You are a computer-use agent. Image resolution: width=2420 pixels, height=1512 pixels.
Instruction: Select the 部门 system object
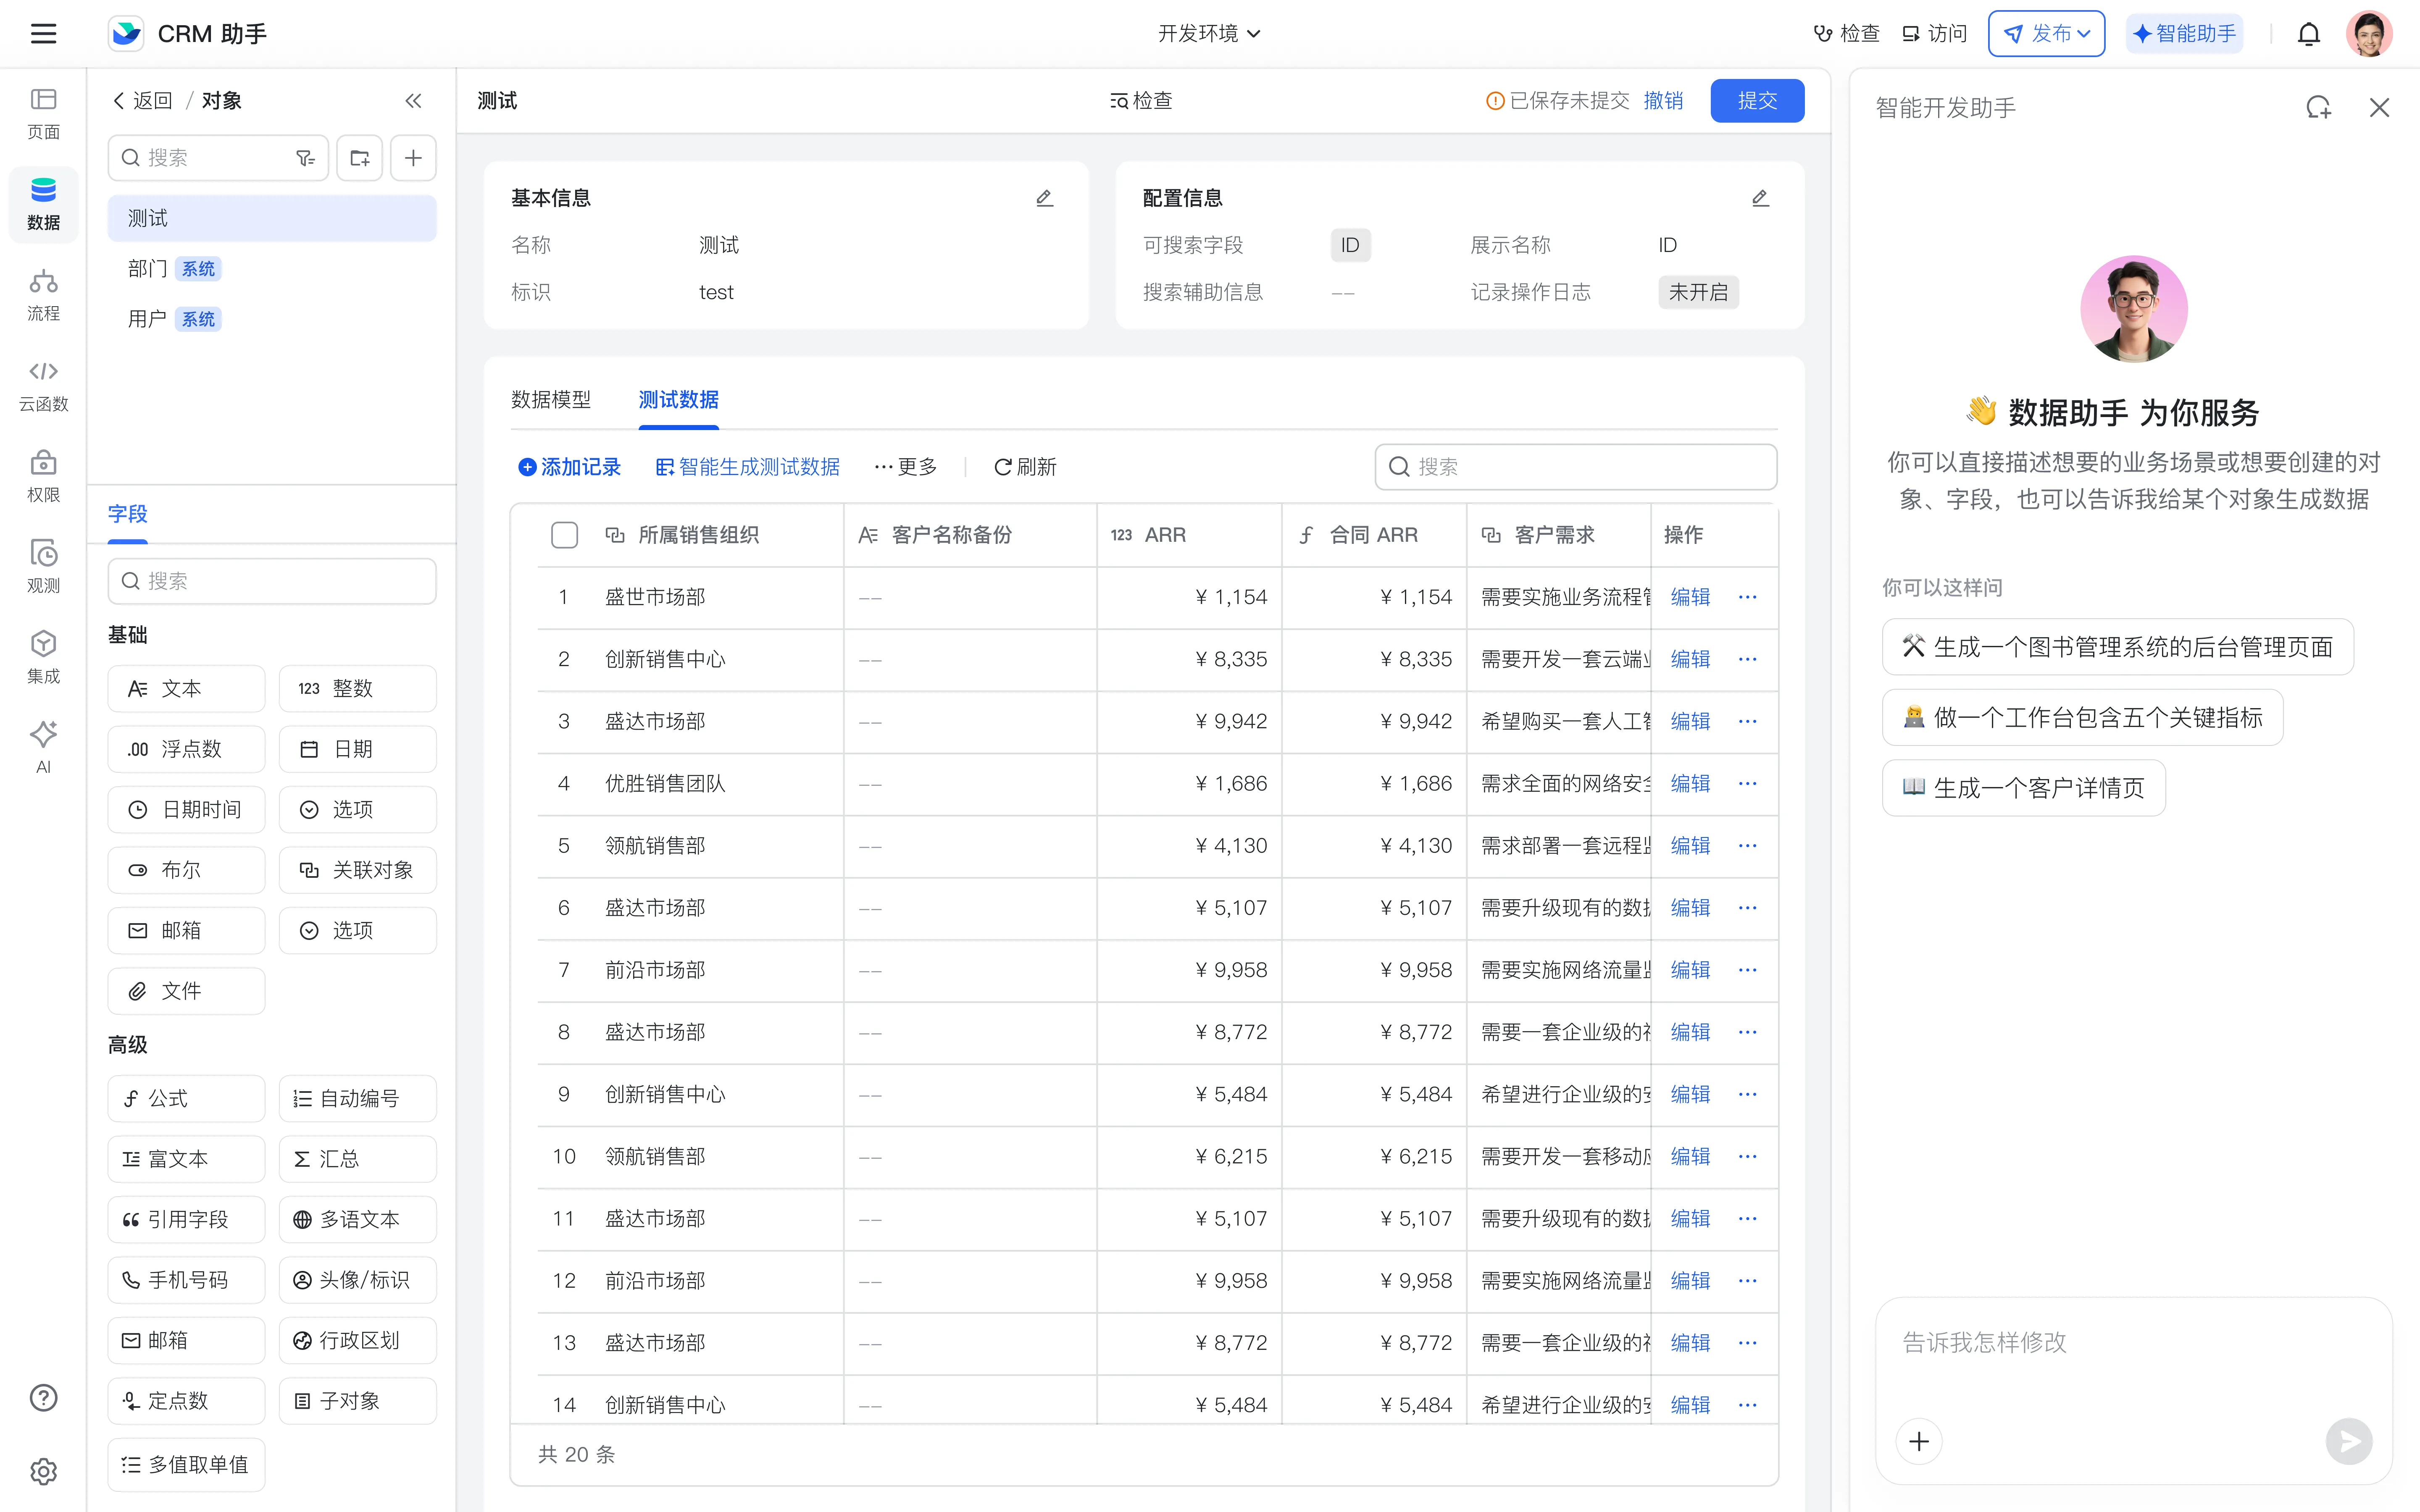click(272, 268)
